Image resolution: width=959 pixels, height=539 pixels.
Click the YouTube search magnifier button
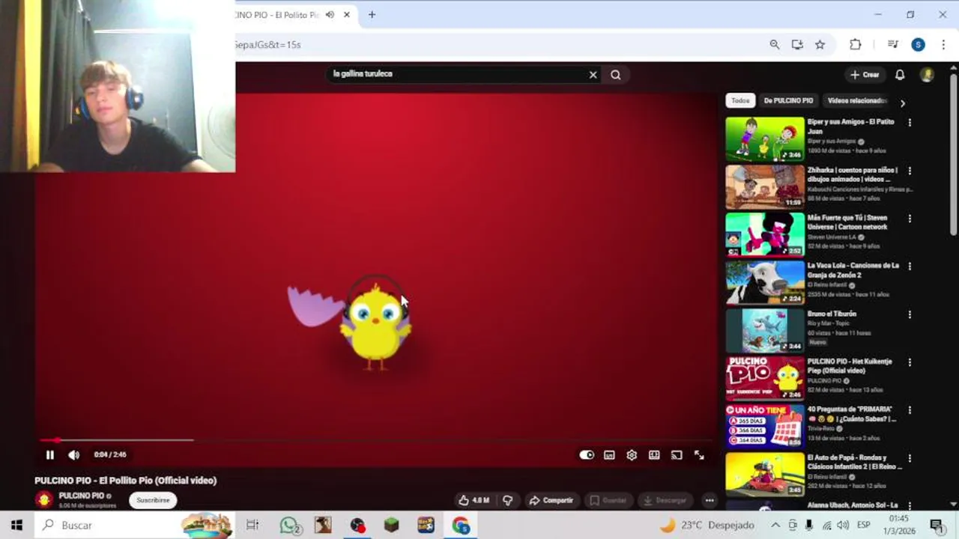615,75
